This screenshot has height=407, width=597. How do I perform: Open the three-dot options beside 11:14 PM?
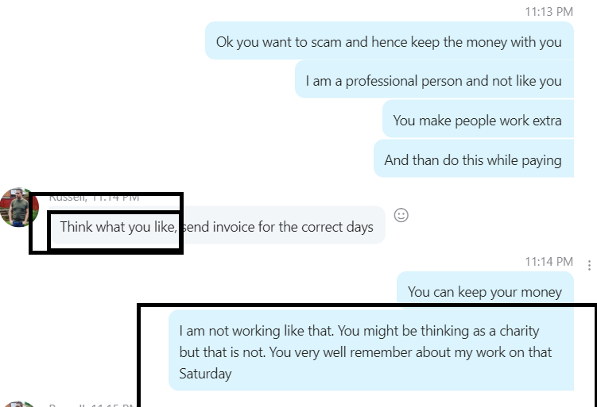pyautogui.click(x=589, y=265)
